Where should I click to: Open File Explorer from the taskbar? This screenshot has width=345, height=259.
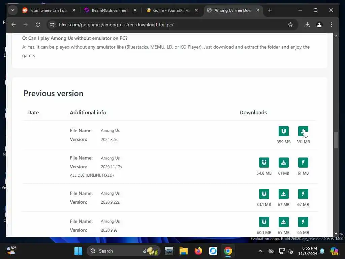(x=183, y=251)
